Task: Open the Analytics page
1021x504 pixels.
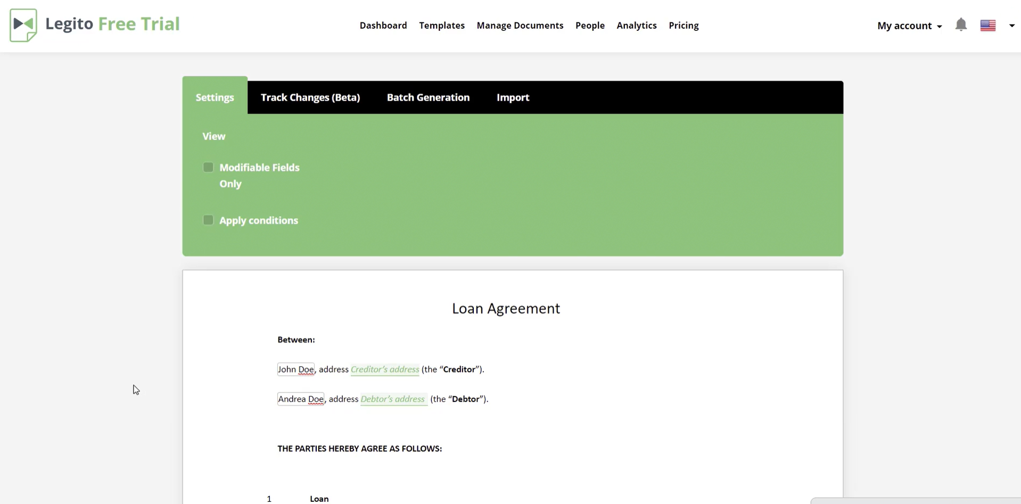Action: [x=637, y=26]
